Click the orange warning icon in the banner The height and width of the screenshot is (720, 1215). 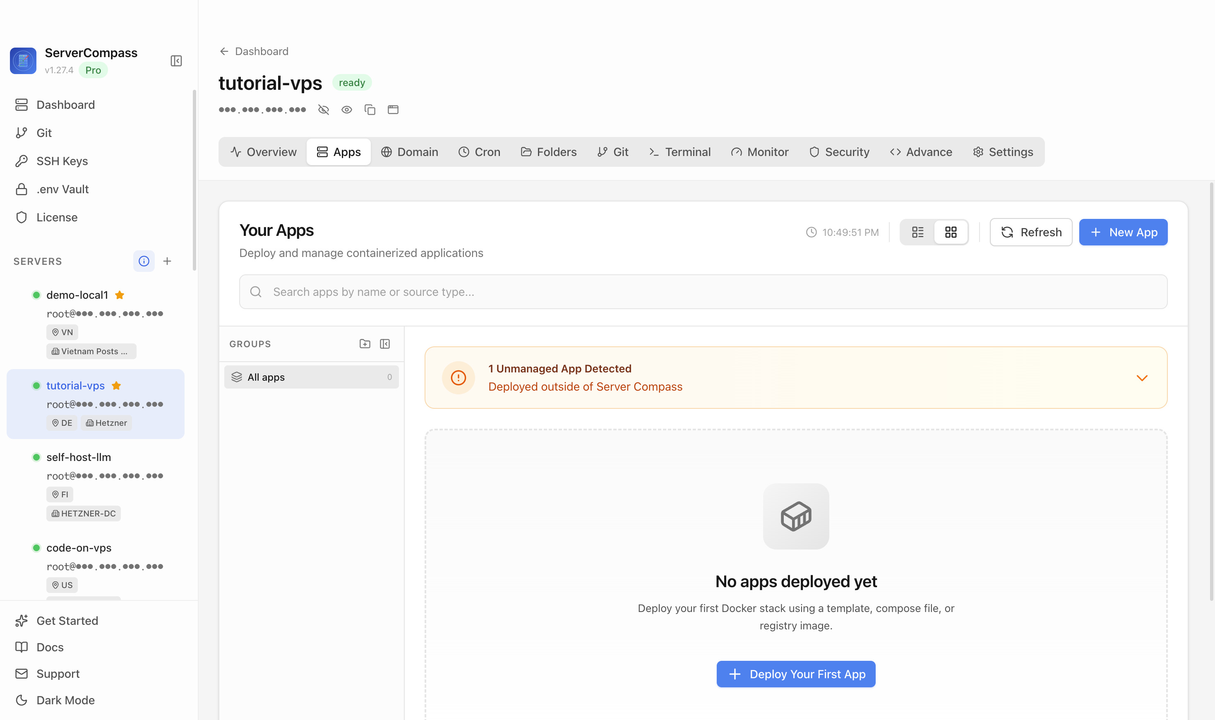coord(459,378)
